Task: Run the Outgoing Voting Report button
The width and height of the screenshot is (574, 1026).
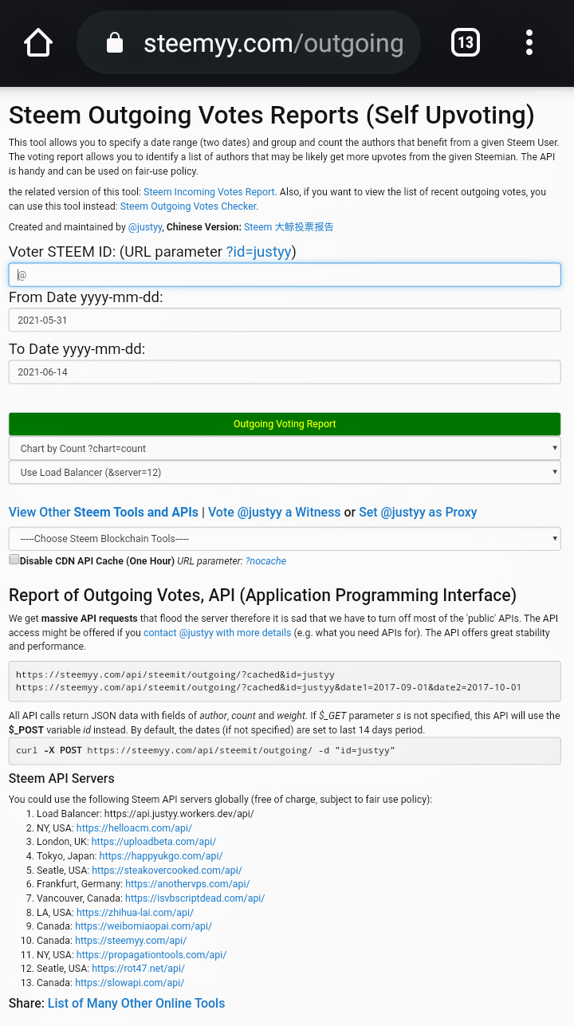Action: (x=285, y=424)
